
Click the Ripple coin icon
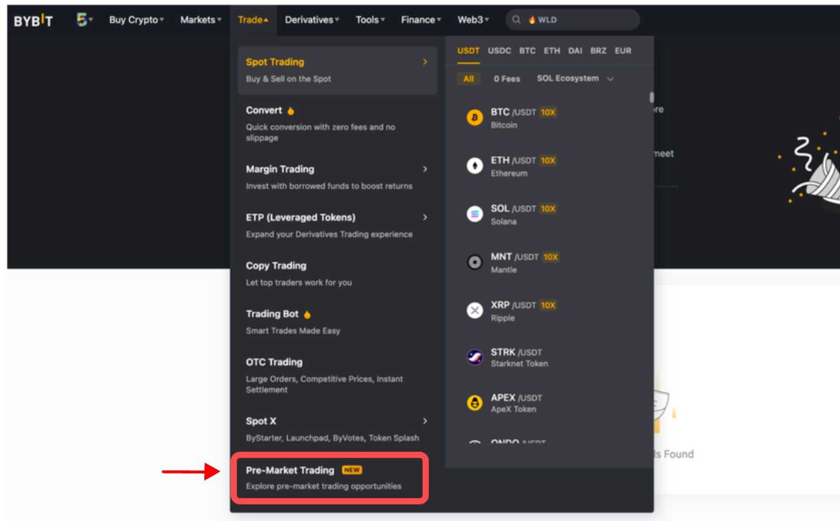click(474, 310)
